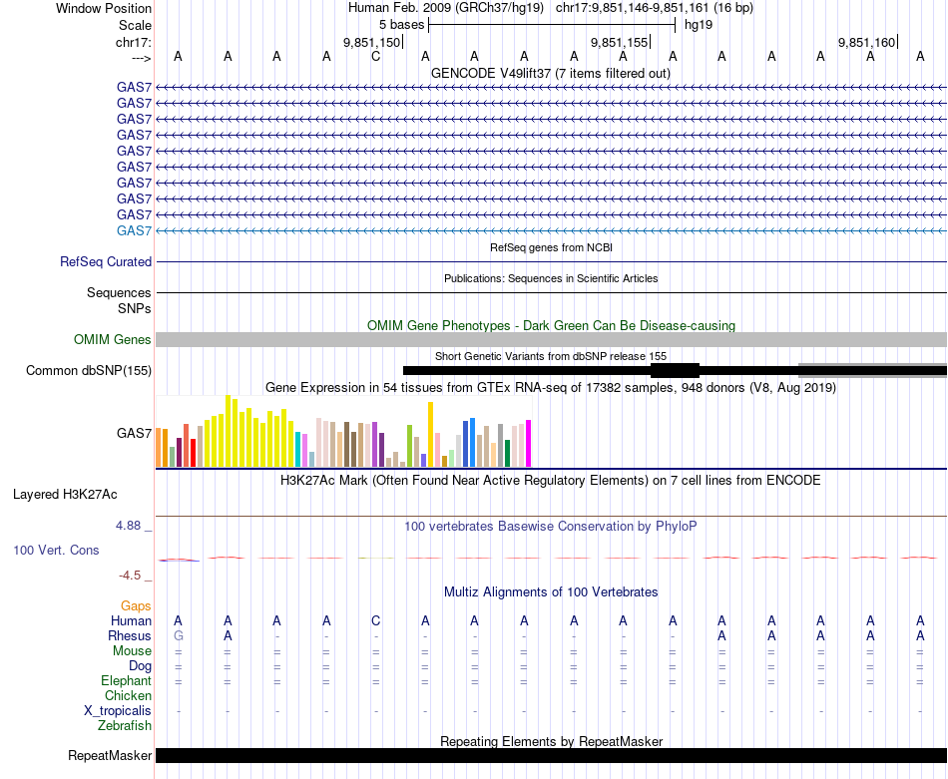Select the X_tropicalis species label

point(118,710)
